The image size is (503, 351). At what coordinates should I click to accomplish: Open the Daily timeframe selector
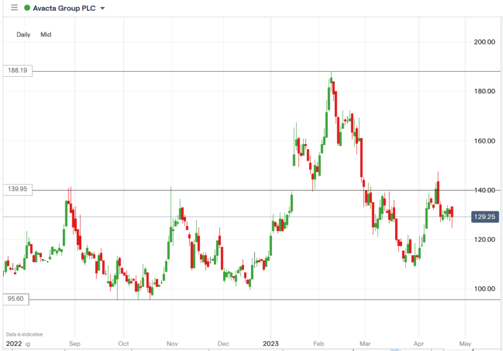23,35
